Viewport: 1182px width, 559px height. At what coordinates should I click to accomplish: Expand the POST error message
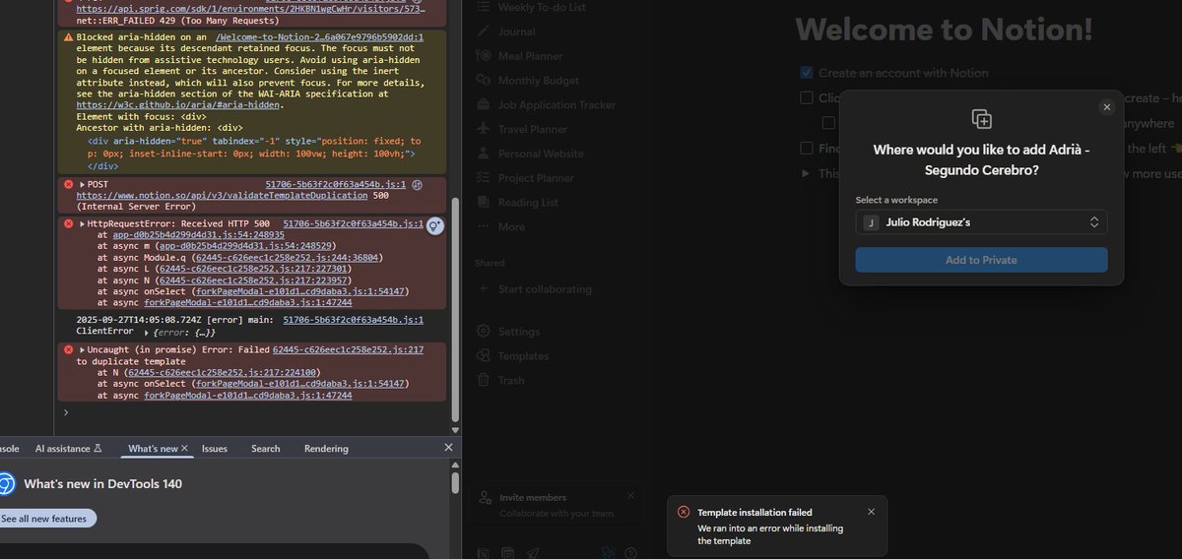coord(83,185)
